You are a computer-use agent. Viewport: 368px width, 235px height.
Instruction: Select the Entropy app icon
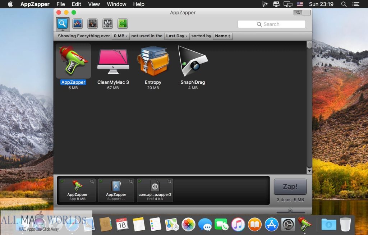[x=153, y=61]
